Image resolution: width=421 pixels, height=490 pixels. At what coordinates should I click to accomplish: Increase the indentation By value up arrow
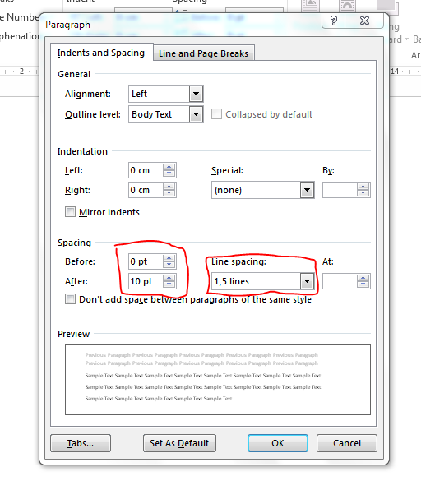click(363, 187)
